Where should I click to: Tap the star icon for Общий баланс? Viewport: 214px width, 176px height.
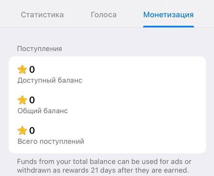tap(22, 100)
